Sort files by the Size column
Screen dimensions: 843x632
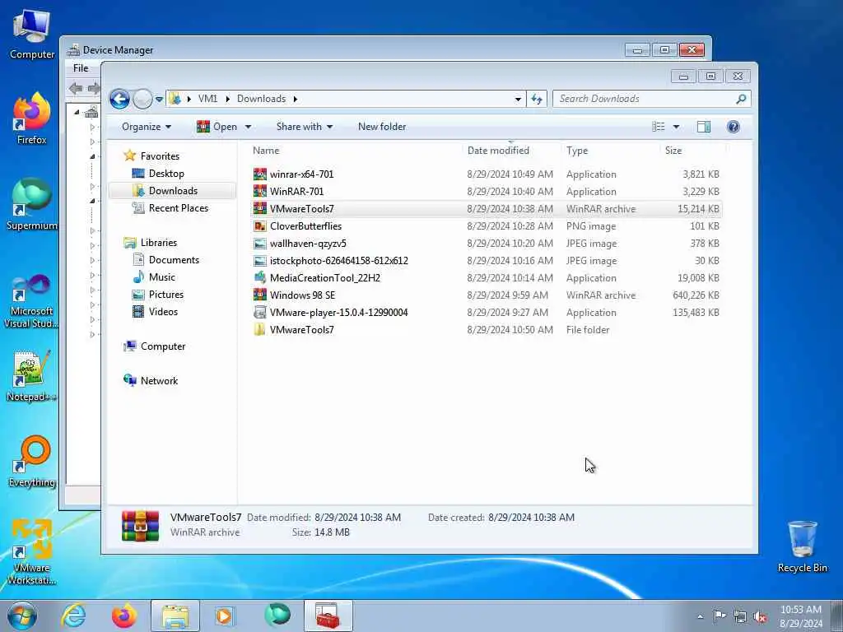[673, 151]
